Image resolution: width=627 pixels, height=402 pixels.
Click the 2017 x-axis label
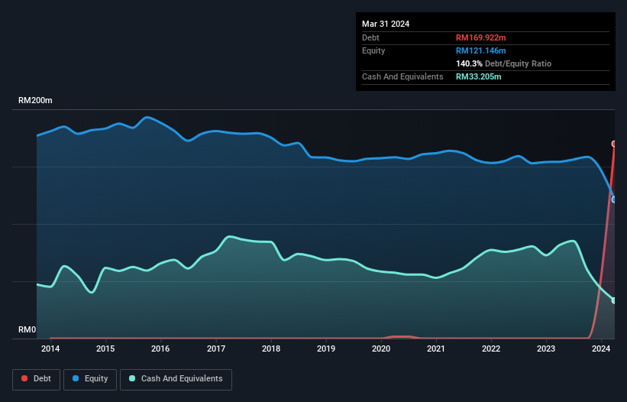pos(216,349)
